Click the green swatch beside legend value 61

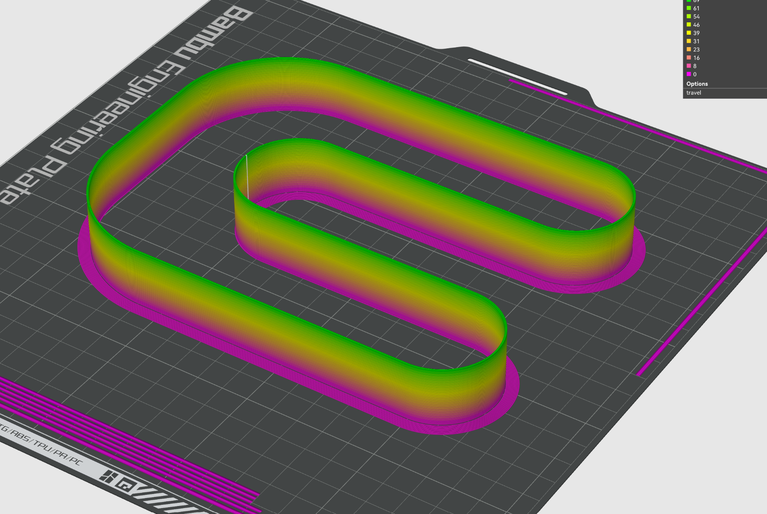(x=689, y=8)
